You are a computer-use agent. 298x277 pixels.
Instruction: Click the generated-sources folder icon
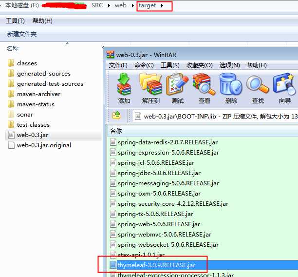click(x=11, y=73)
